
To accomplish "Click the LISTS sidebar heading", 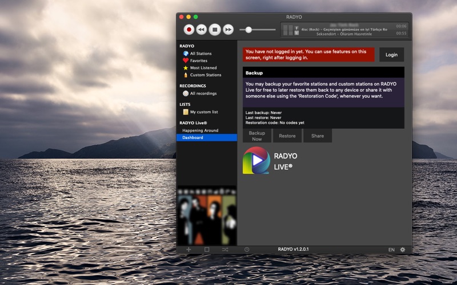I will pyautogui.click(x=185, y=104).
